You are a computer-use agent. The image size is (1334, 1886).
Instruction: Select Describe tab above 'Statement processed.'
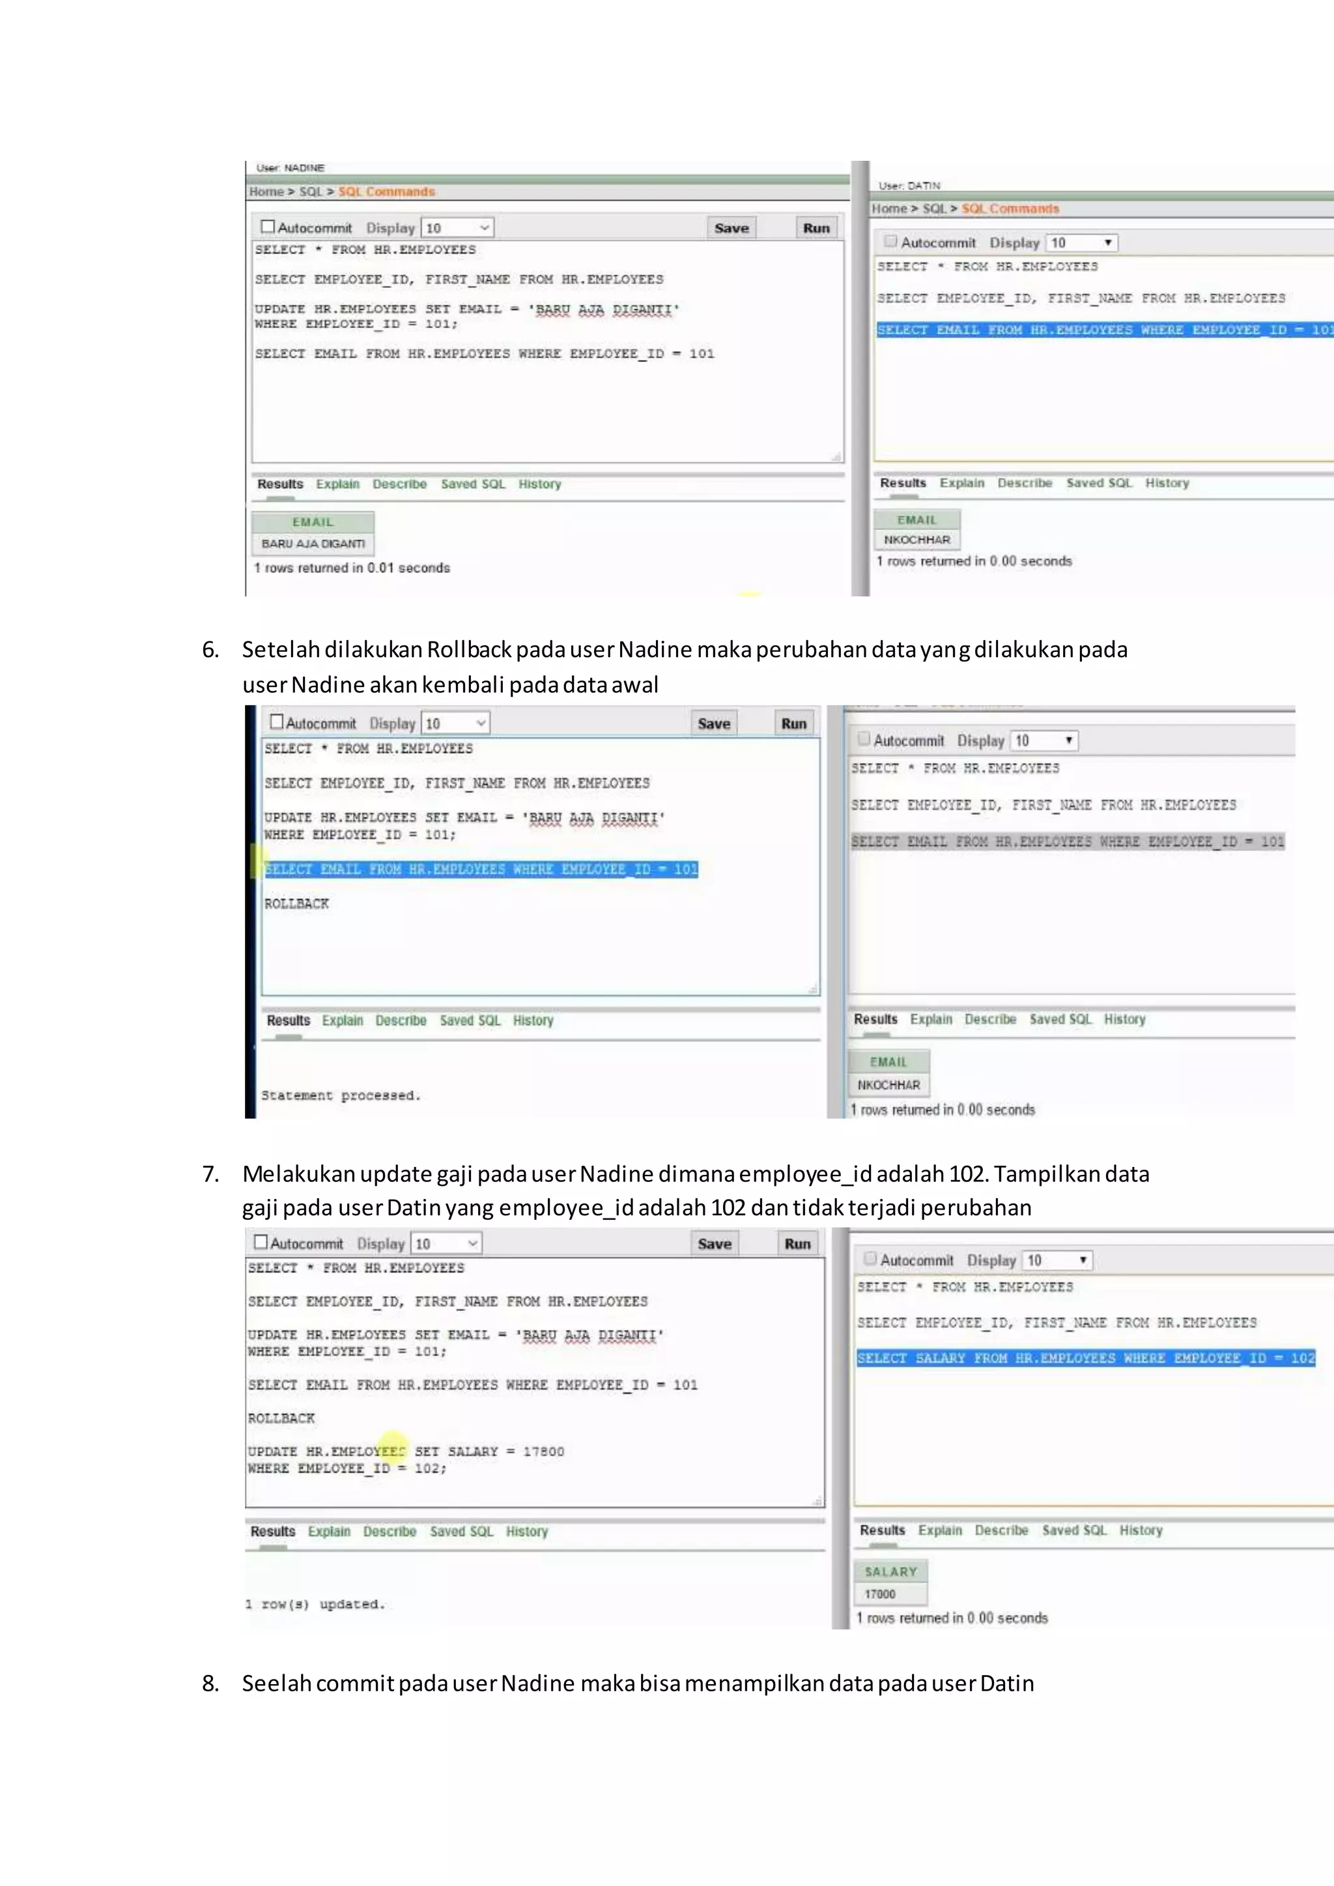(400, 1020)
